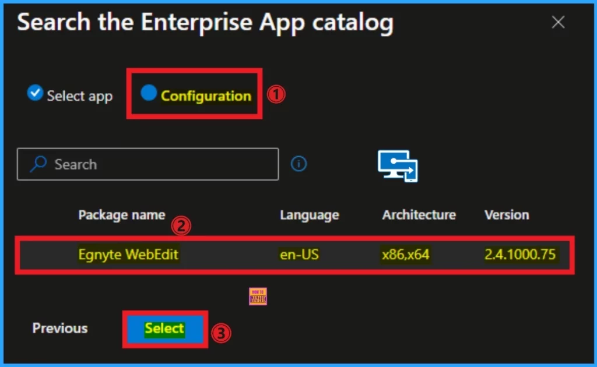The width and height of the screenshot is (597, 367).
Task: Click the Version column header
Action: [507, 215]
